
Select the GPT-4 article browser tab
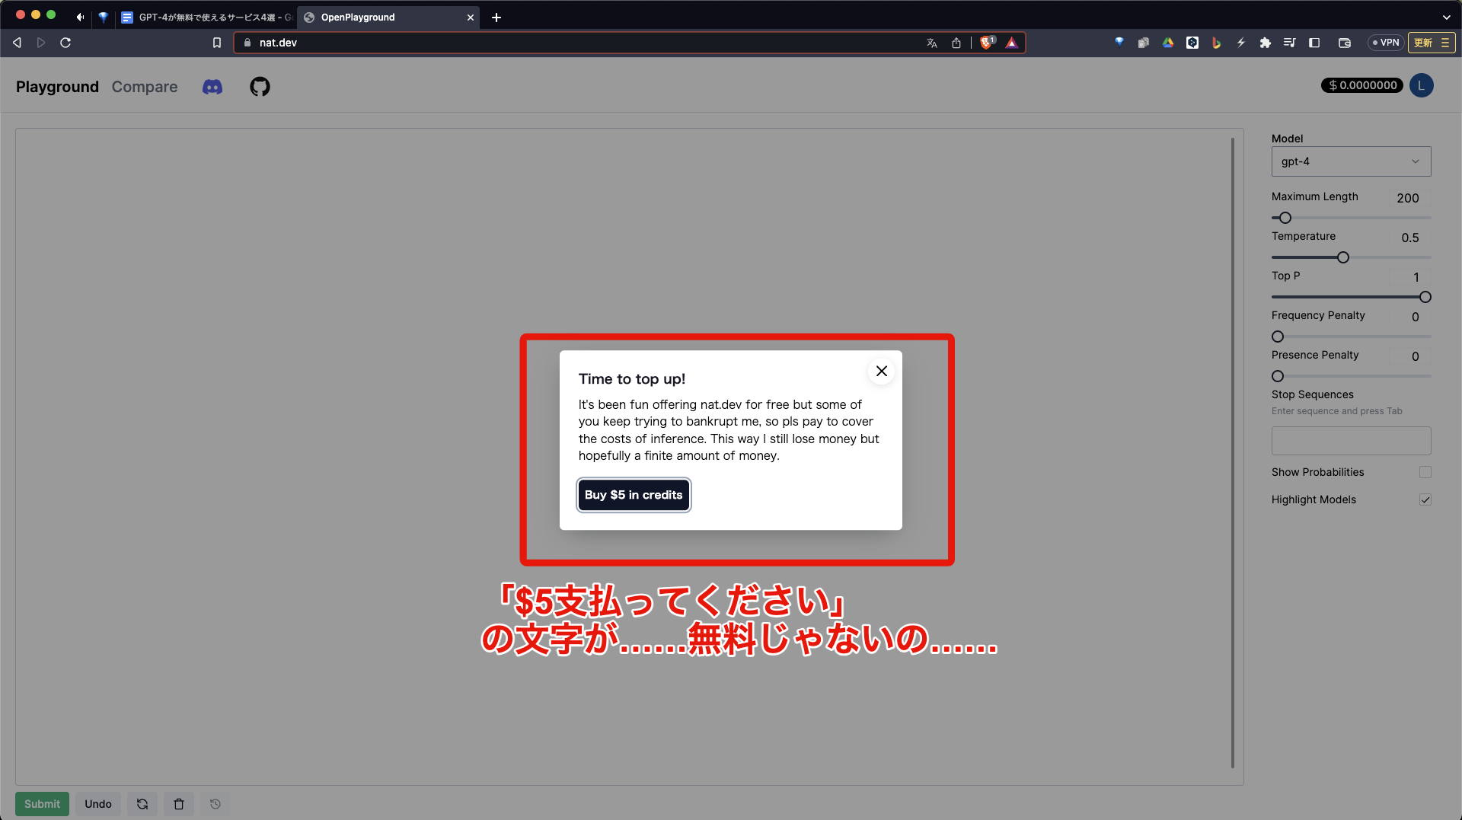(x=206, y=17)
